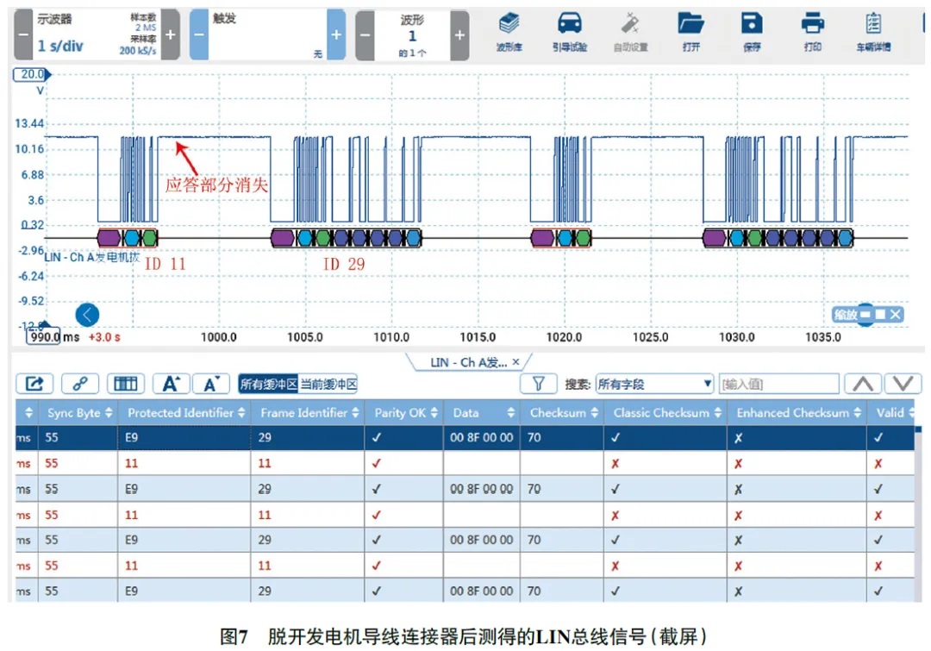Viewport: 931px width, 651px height.
Task: Sort by Checksum column header
Action: point(562,412)
